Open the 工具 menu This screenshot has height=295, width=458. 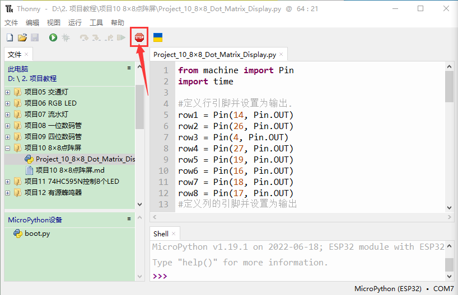point(96,23)
